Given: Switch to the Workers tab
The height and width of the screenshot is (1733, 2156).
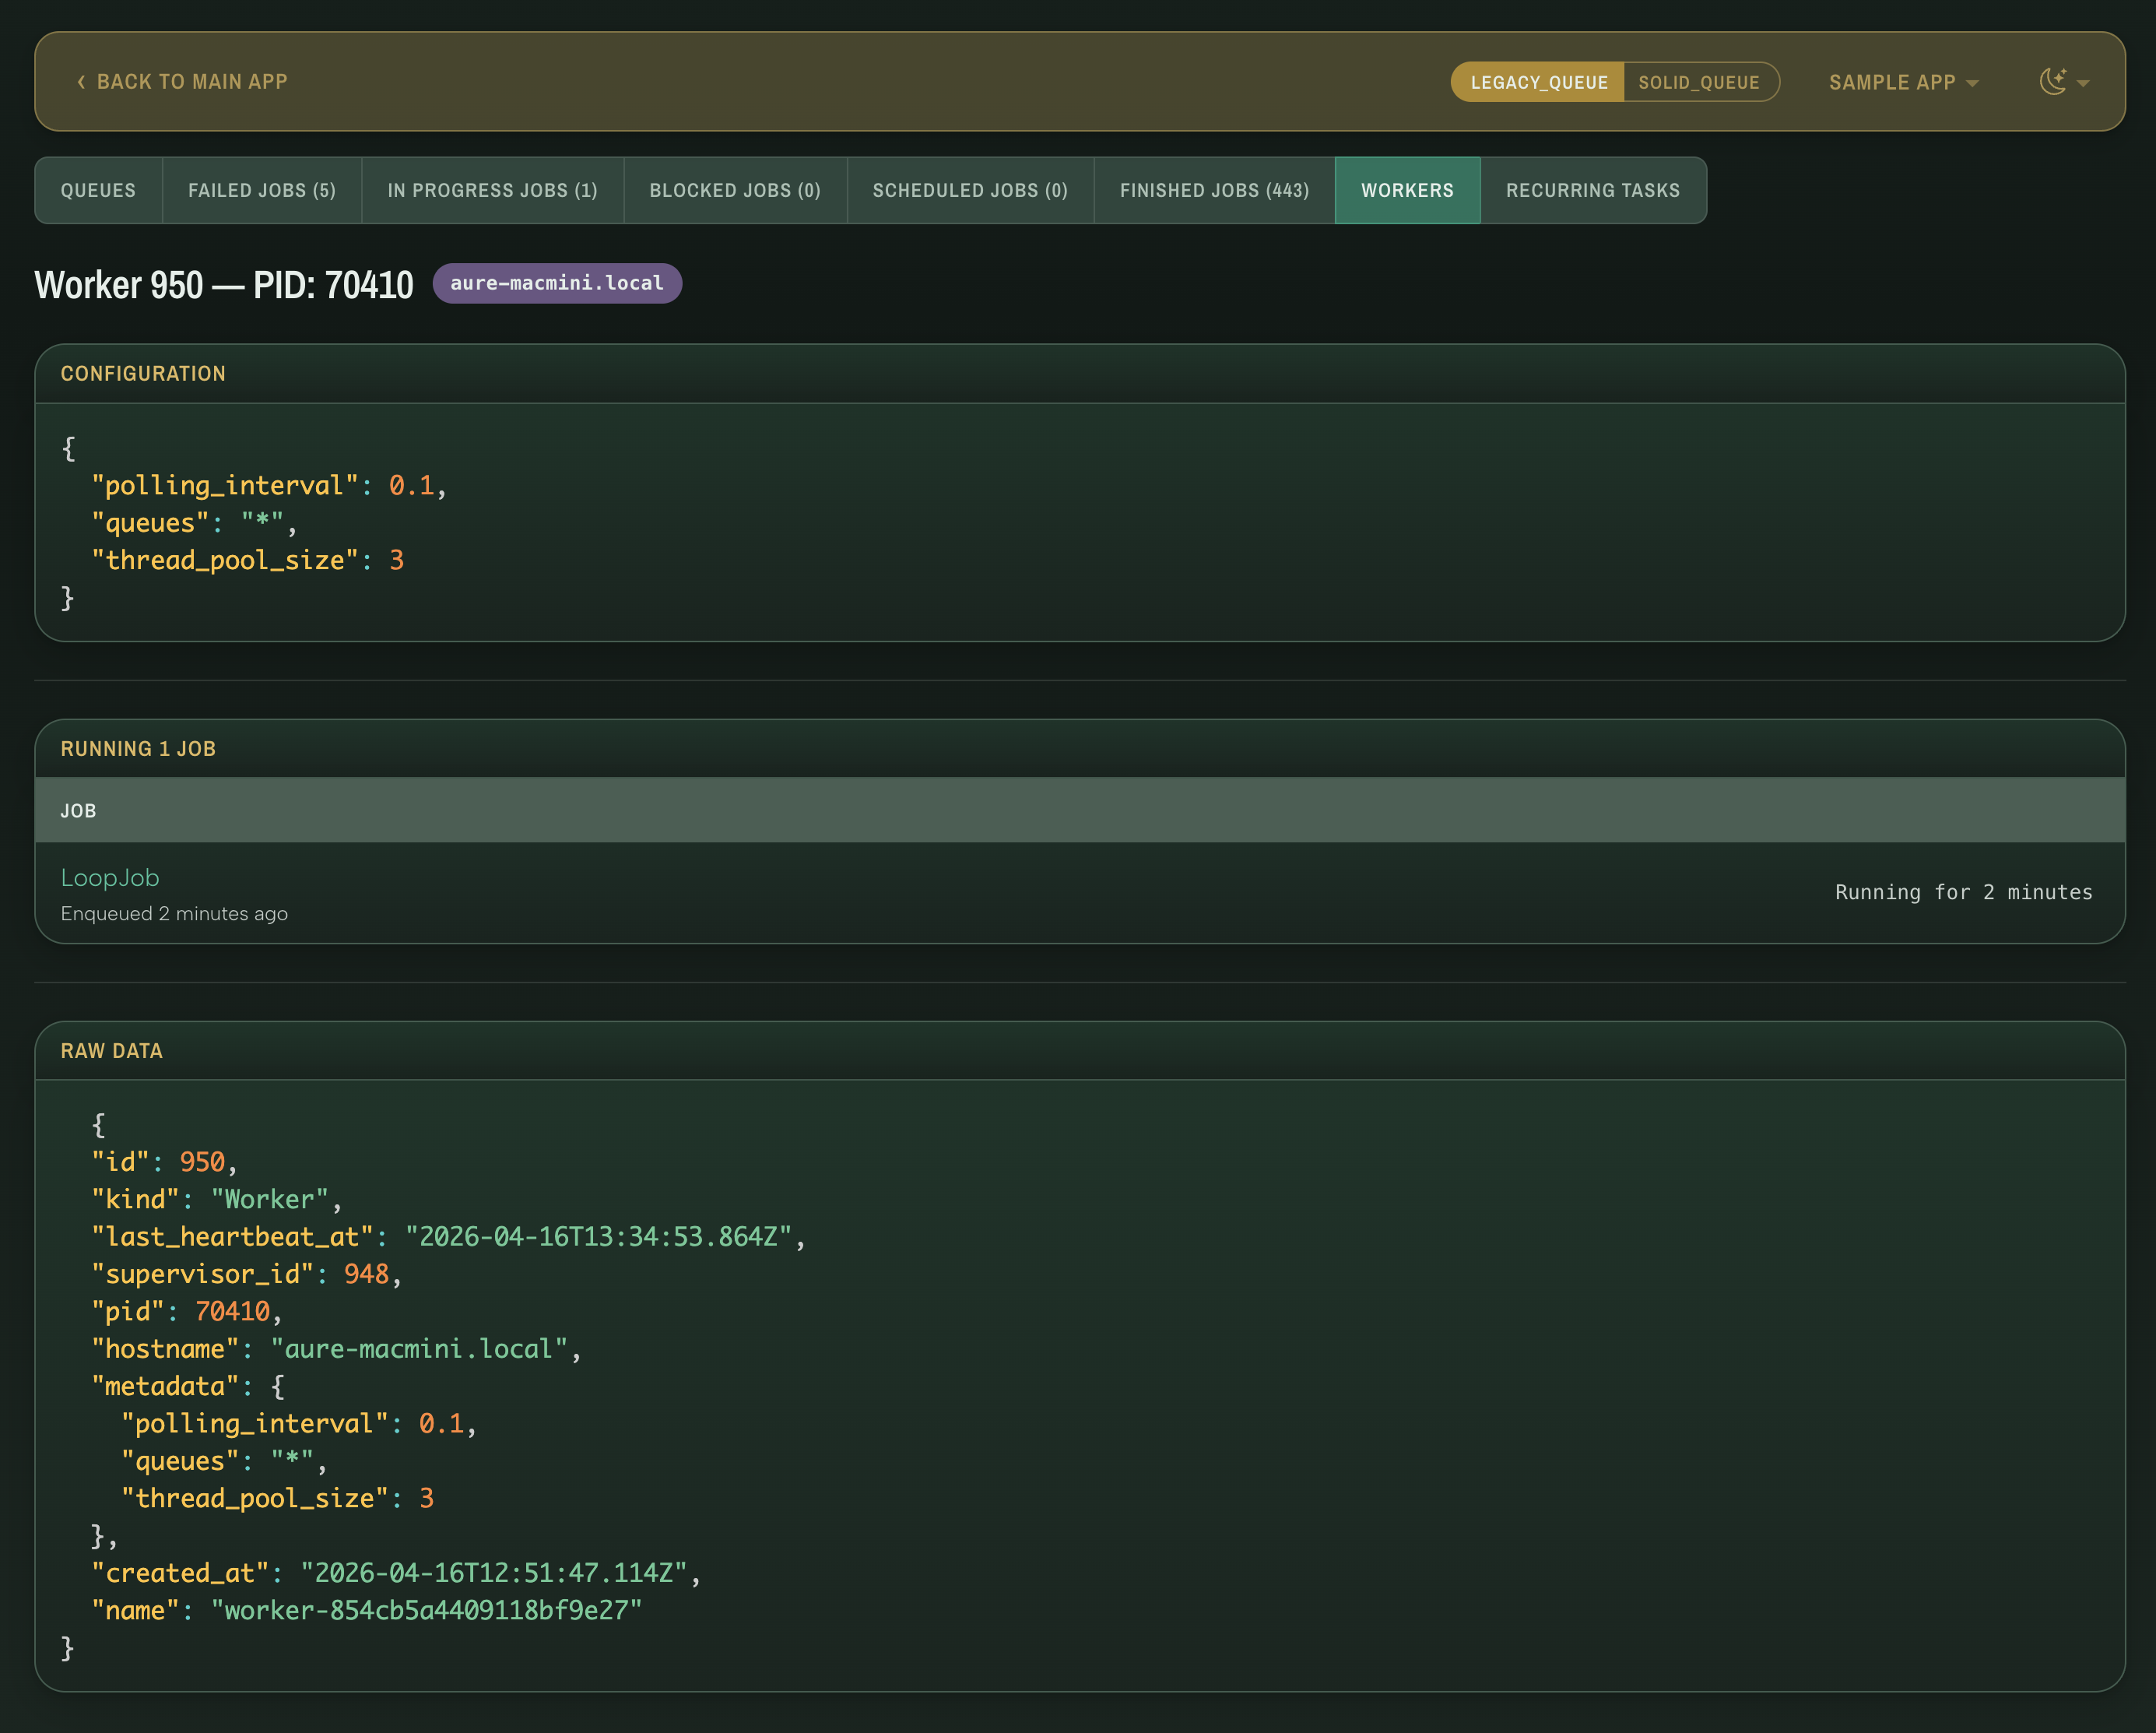Looking at the screenshot, I should pos(1407,190).
